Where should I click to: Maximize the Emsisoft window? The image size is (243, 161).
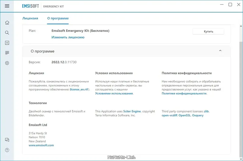click(230, 5)
